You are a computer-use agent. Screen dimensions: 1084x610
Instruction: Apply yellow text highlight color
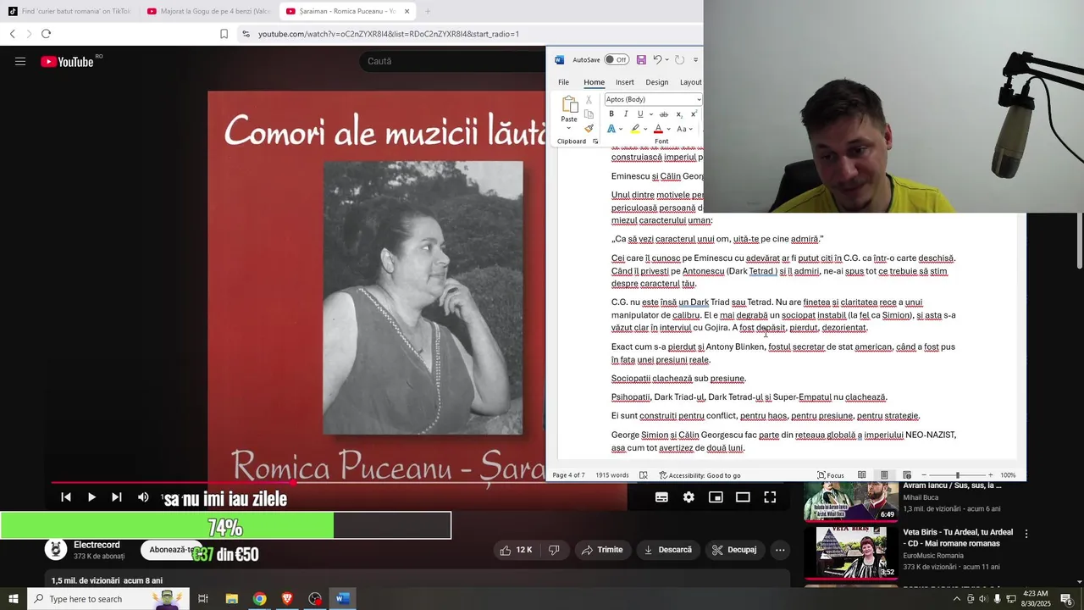click(635, 129)
